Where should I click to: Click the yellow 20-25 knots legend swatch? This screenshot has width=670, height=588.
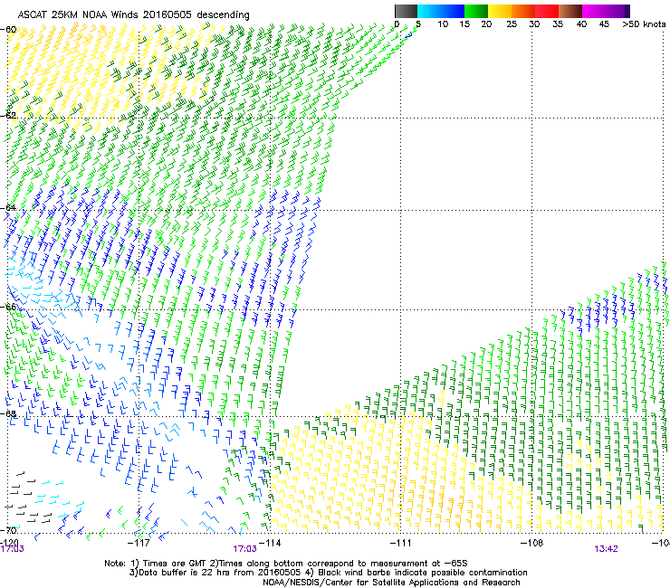pos(500,11)
